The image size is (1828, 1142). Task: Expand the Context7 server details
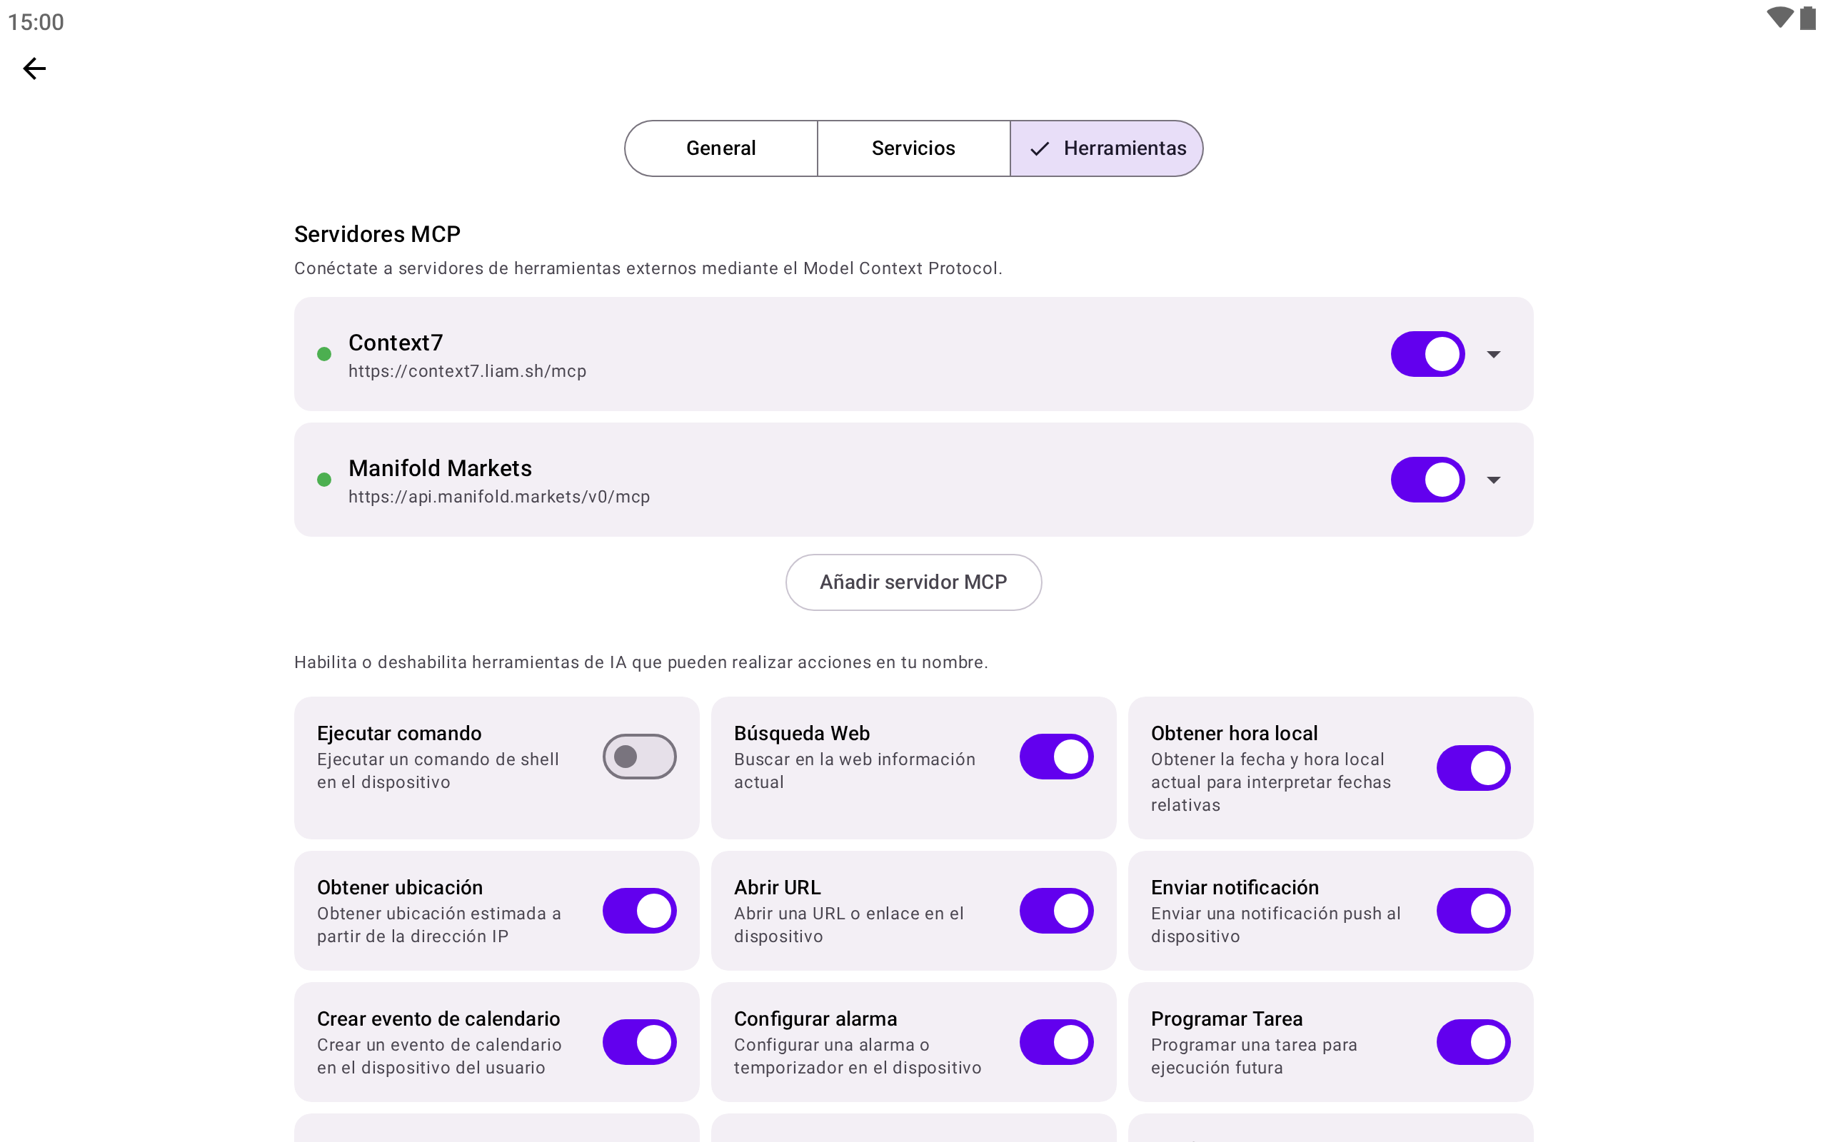[x=1493, y=354]
